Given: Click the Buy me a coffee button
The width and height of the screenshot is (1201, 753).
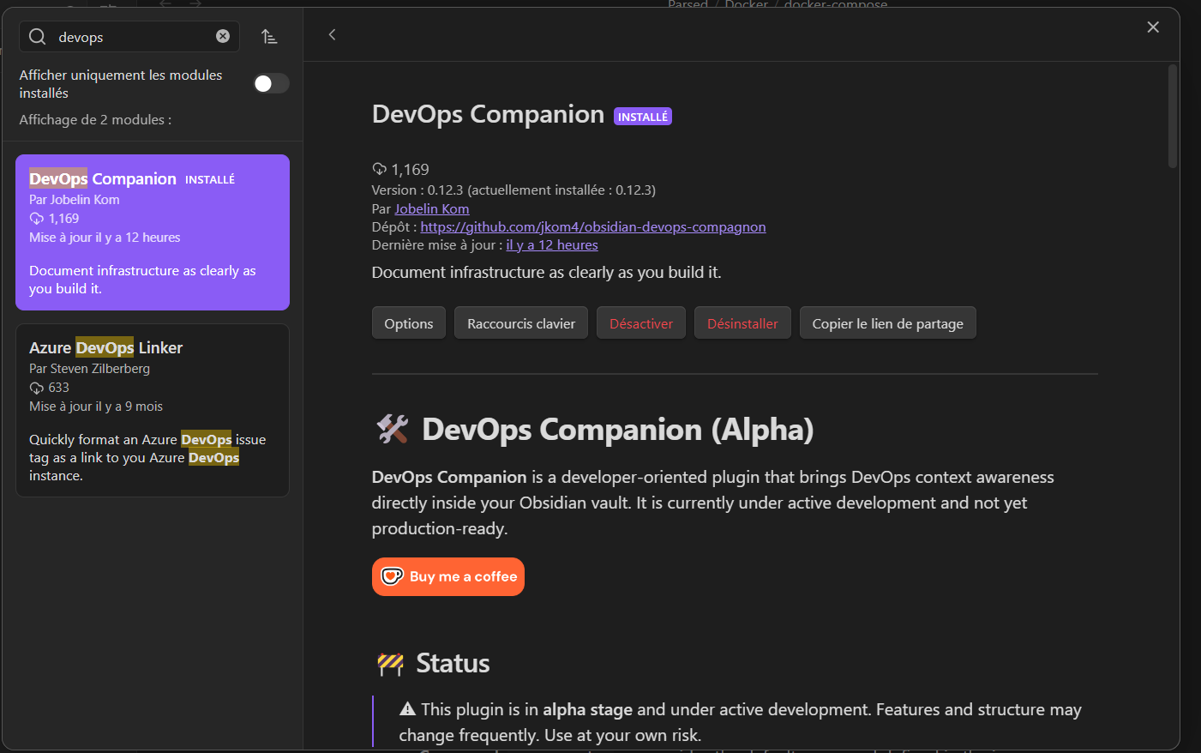Looking at the screenshot, I should [447, 576].
